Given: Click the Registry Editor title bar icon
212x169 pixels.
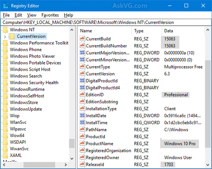Looking at the screenshot, I should [x=6, y=6].
